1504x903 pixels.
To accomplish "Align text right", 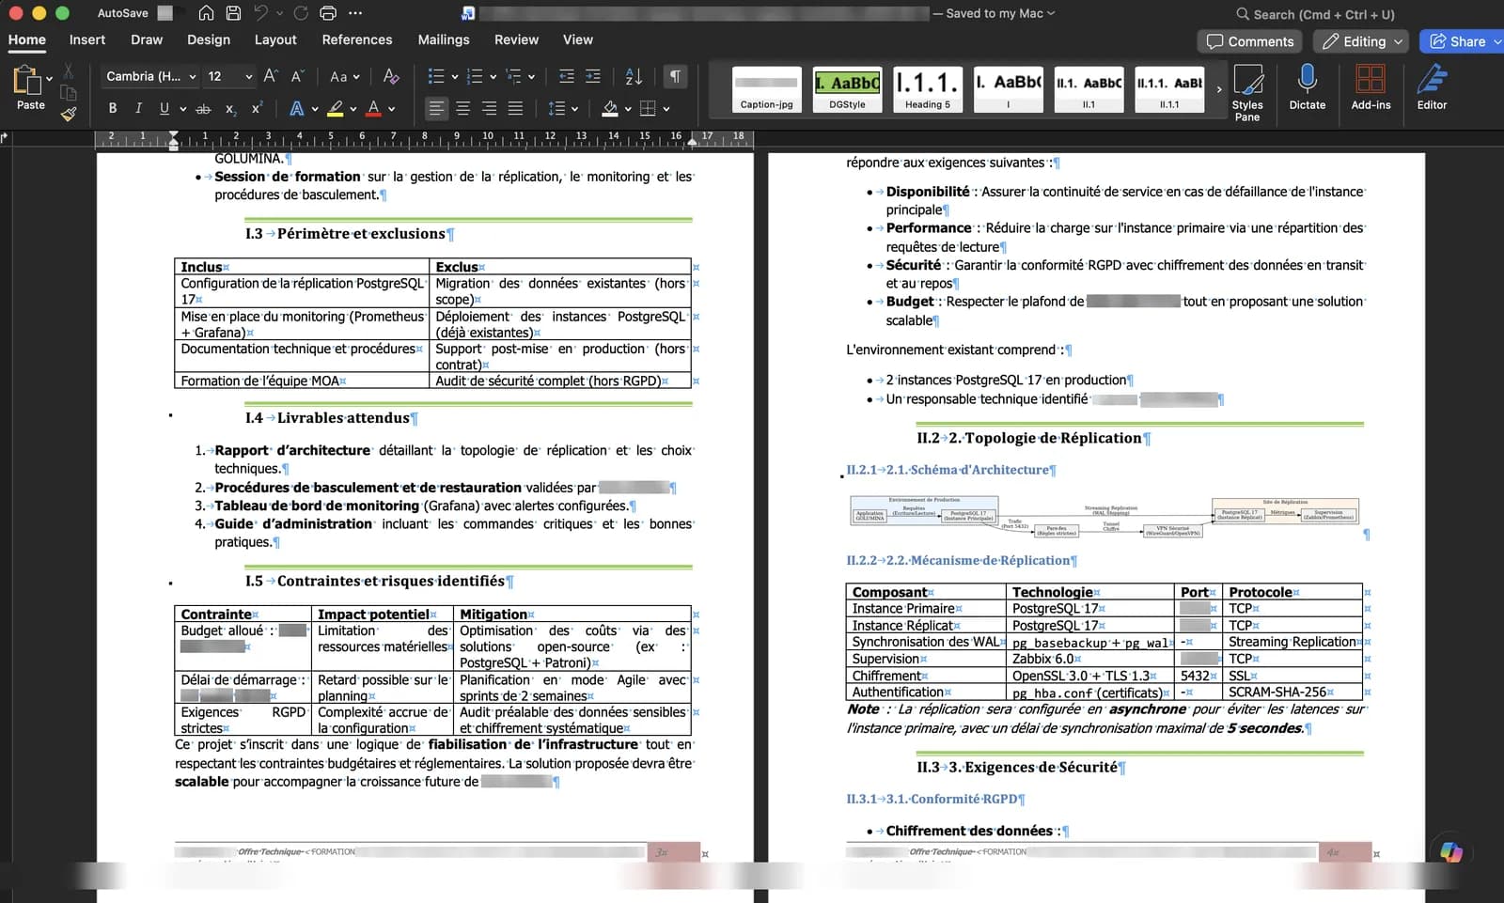I will pos(489,109).
